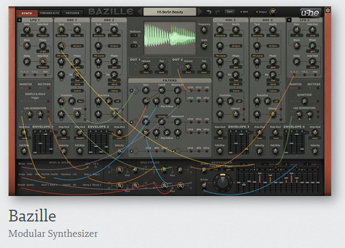Switch to the TWEAKS & FX tab

50,13
